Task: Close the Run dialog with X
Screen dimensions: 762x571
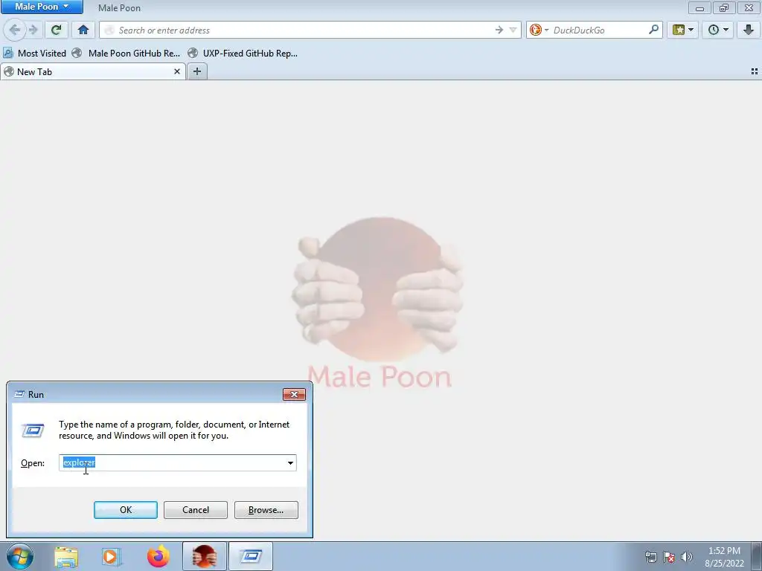Action: tap(294, 394)
